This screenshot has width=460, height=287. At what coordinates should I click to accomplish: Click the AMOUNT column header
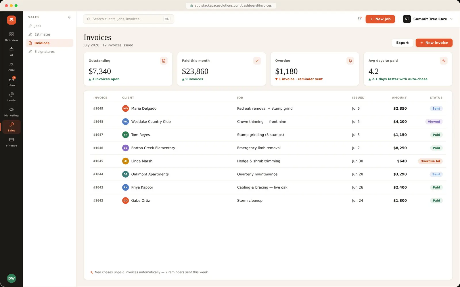click(399, 98)
